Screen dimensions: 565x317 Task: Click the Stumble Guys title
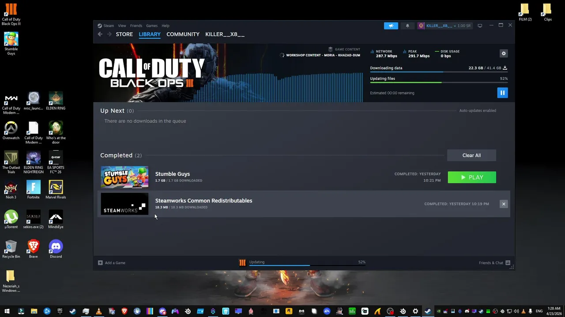[x=173, y=174]
